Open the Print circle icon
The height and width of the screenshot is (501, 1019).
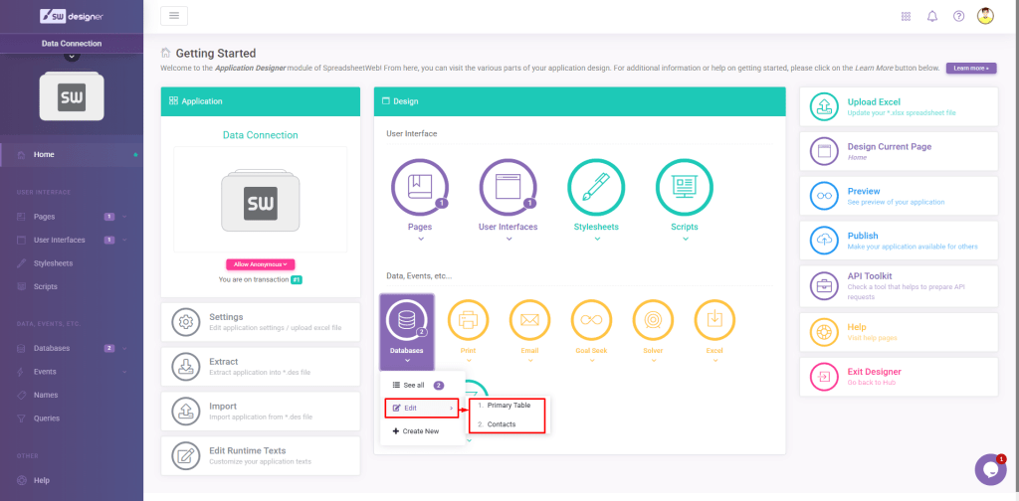468,319
